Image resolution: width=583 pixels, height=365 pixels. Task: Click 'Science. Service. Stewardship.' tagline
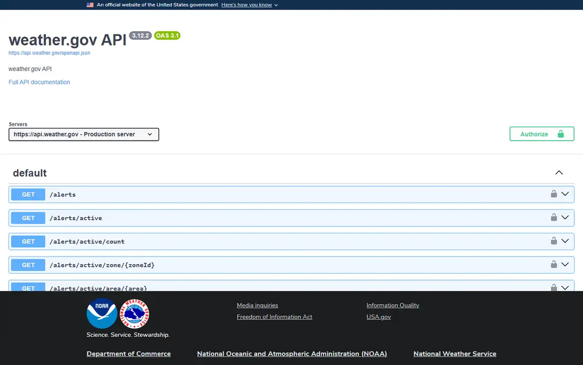coord(128,335)
